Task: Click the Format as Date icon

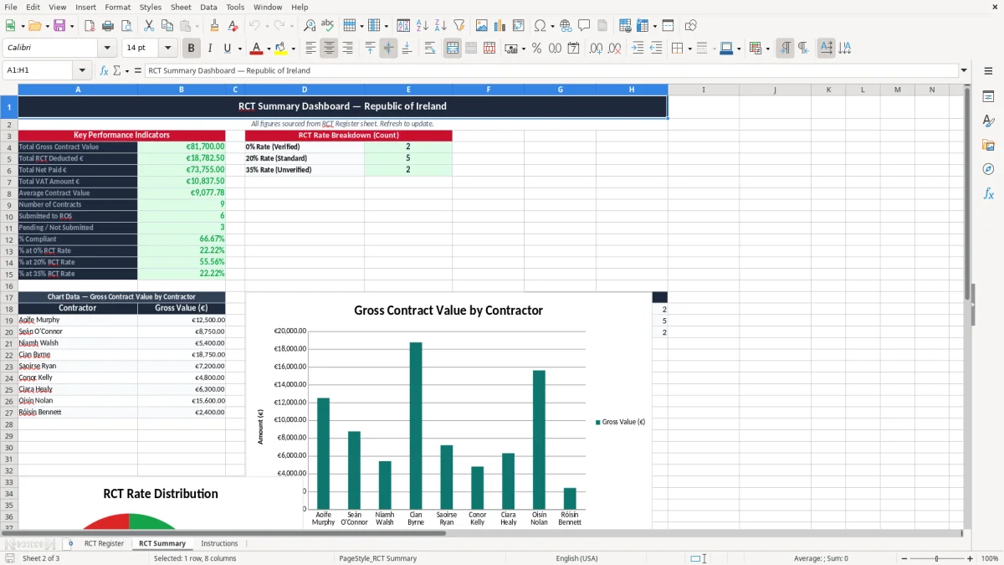Action: tap(573, 49)
